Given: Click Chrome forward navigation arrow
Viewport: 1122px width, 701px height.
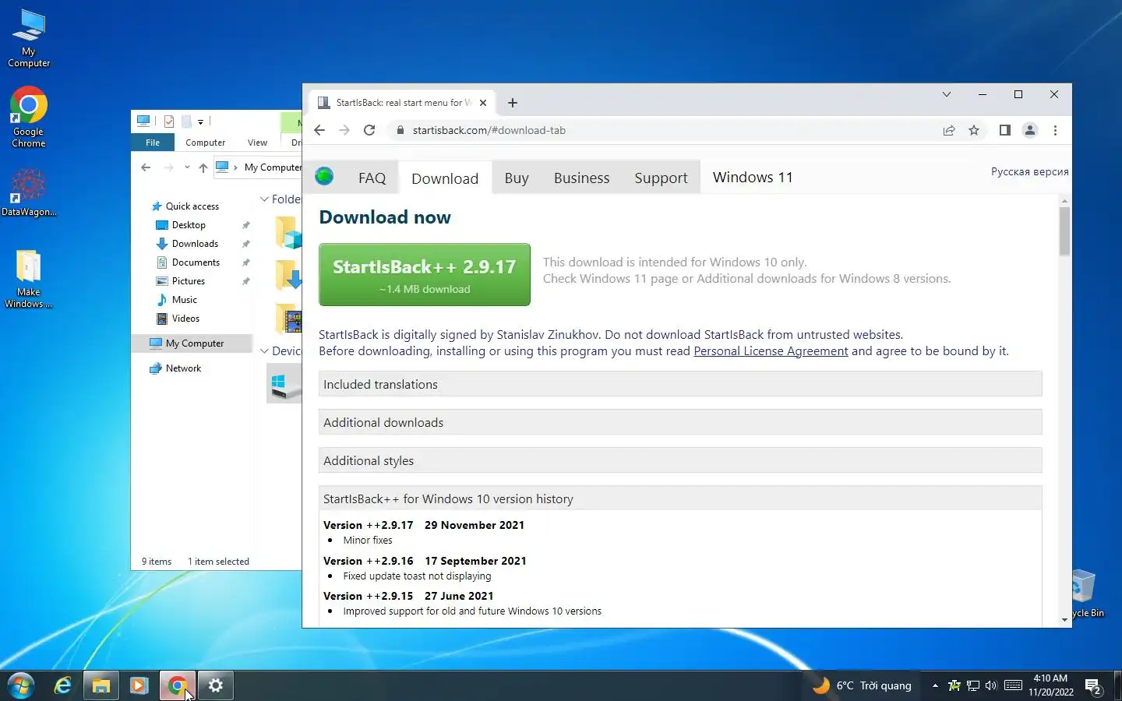Looking at the screenshot, I should (344, 130).
